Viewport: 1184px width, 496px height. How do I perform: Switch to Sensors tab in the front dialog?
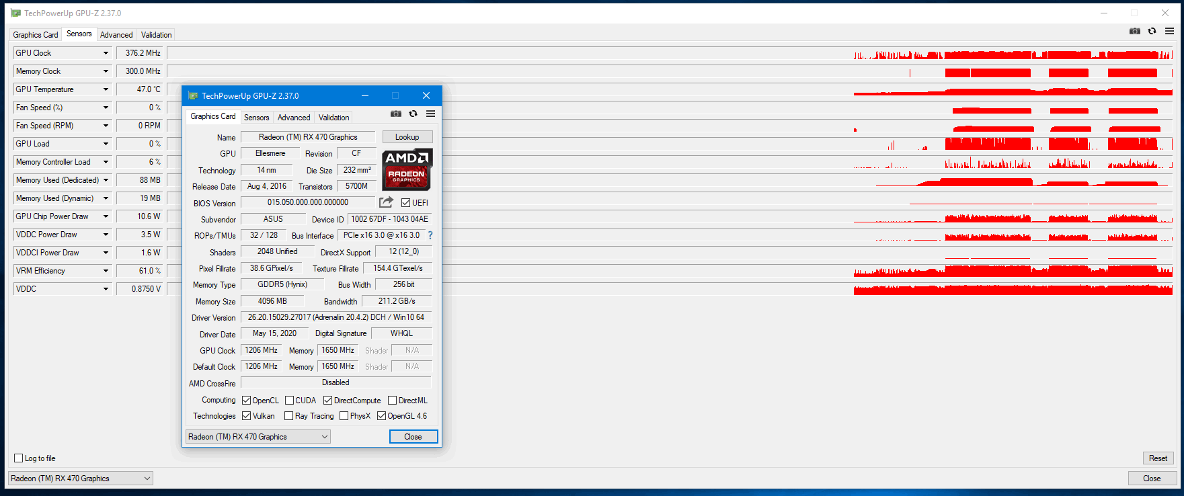257,118
